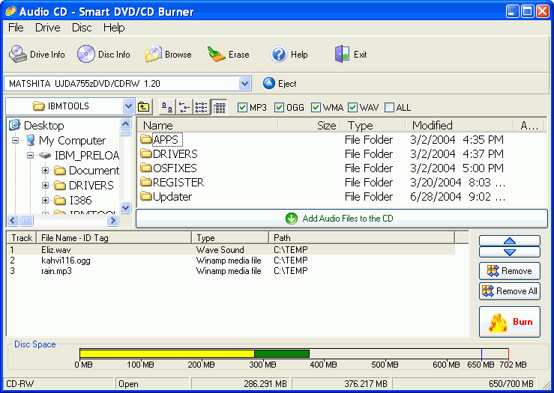
Task: Enable the ALL file types checkbox
Action: point(389,107)
